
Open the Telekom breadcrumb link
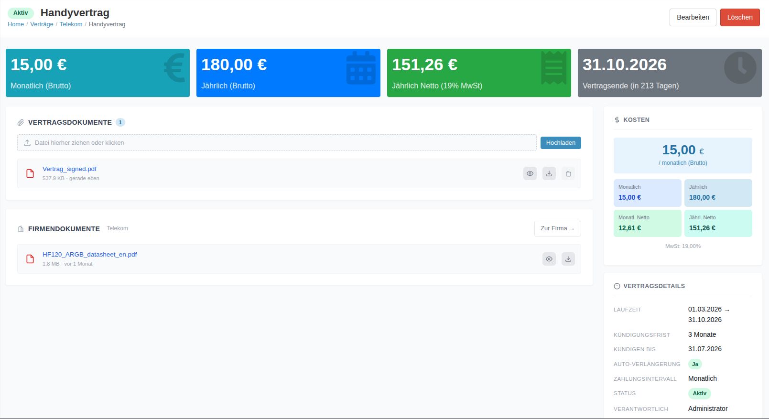[71, 24]
